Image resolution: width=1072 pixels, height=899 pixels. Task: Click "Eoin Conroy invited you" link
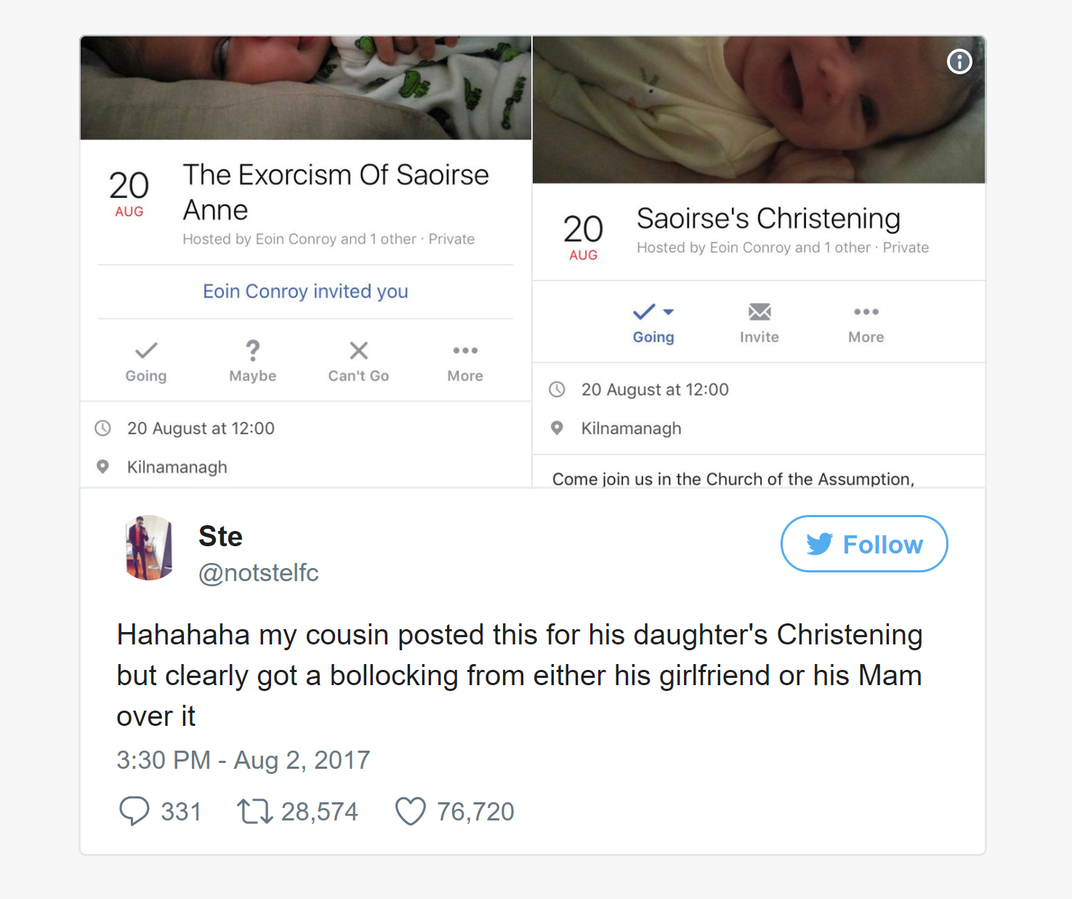pyautogui.click(x=305, y=292)
